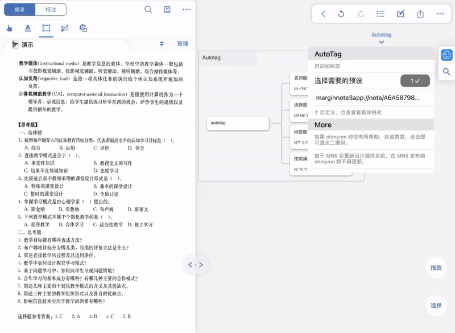Click the marginnote3app://note link field
Screen dimensions: 455x333
pyautogui.click(x=371, y=98)
